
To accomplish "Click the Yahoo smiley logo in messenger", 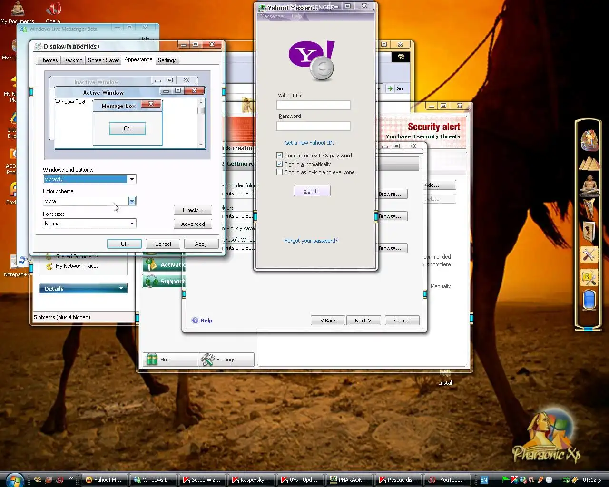I will coord(312,60).
